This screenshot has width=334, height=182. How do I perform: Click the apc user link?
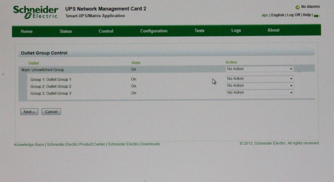coord(265,15)
